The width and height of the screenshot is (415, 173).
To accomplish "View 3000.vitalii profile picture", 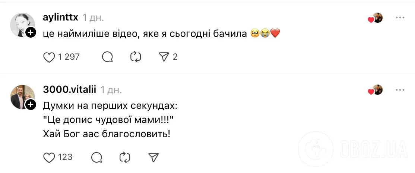I will [x=22, y=97].
